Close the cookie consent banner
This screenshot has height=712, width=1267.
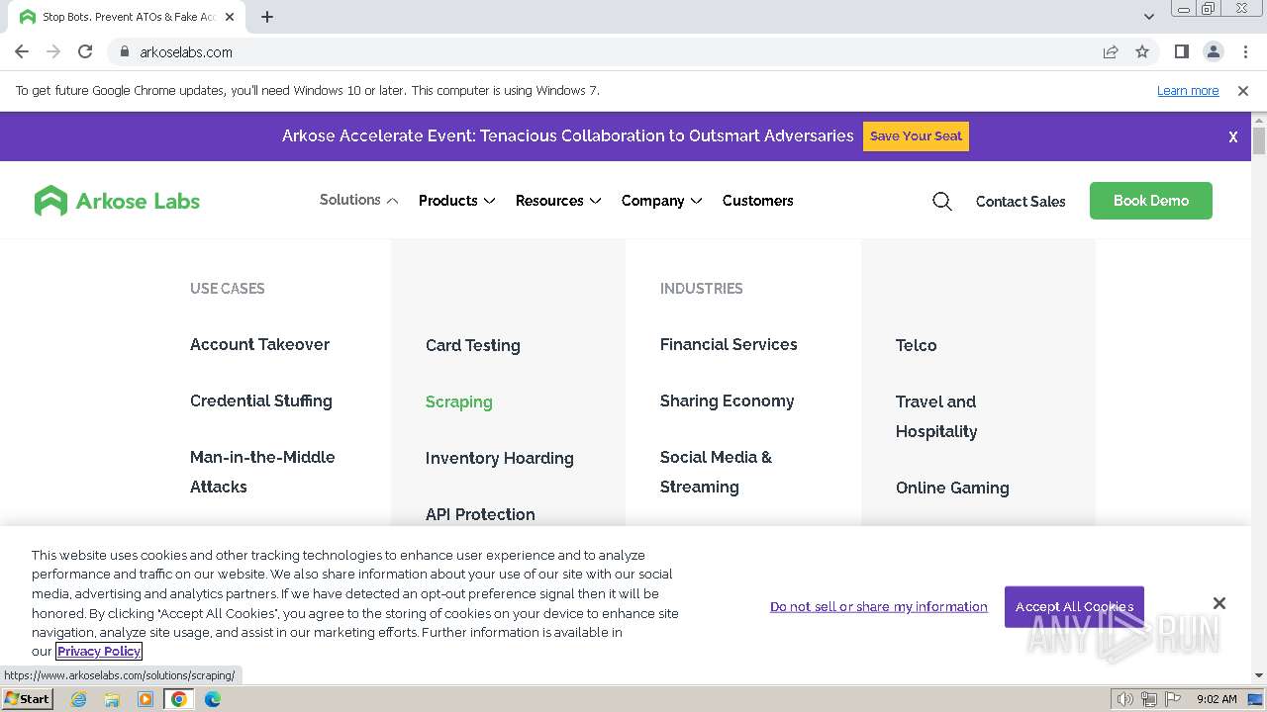(x=1218, y=603)
